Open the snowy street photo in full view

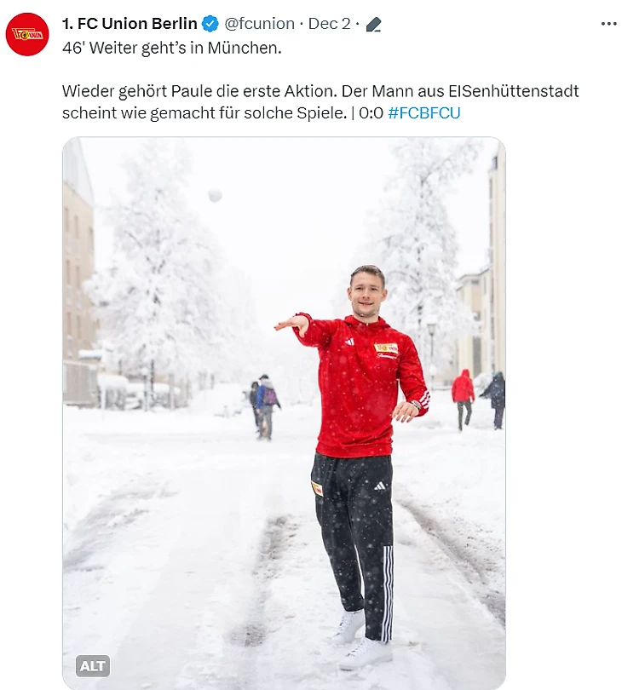point(284,413)
